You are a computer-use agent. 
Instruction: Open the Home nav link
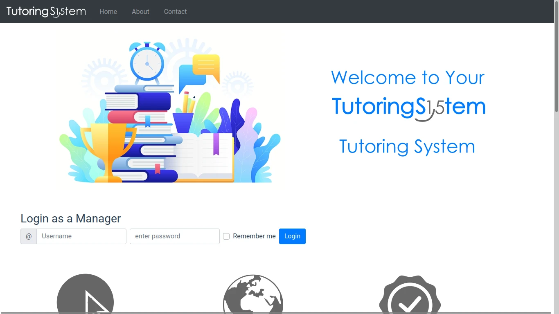coord(108,11)
